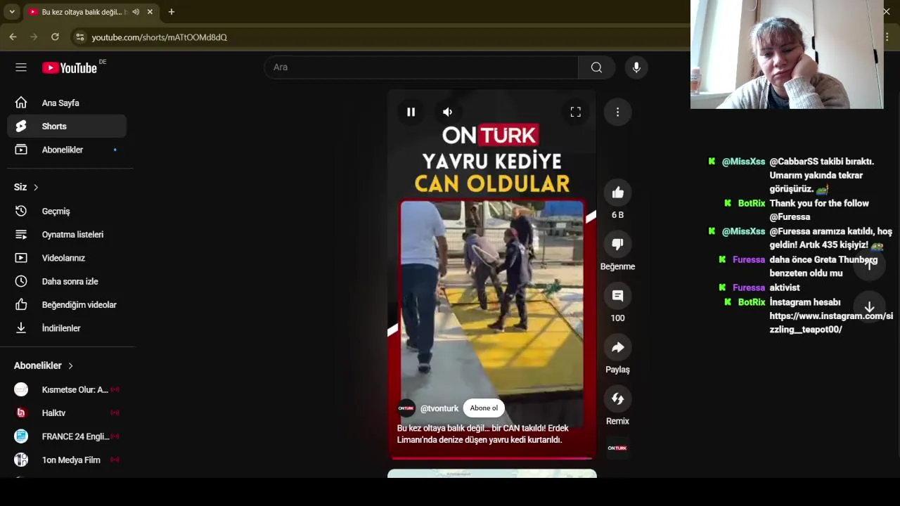
Task: Expand the Siz section chevron
Action: [36, 187]
